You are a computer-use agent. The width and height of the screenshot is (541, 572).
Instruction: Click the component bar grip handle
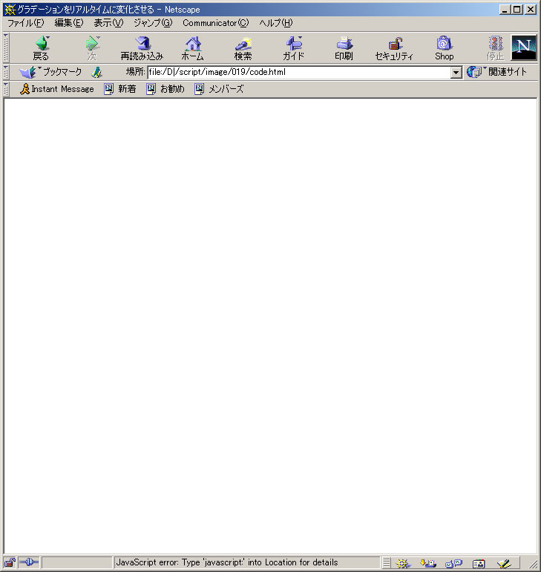click(x=387, y=563)
